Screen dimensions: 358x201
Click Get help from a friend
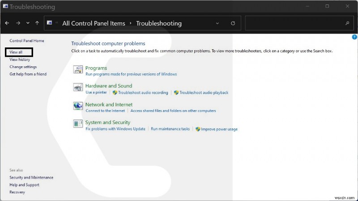(x=28, y=74)
